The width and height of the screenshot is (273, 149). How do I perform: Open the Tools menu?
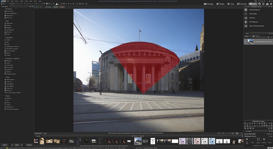(x=35, y=1)
